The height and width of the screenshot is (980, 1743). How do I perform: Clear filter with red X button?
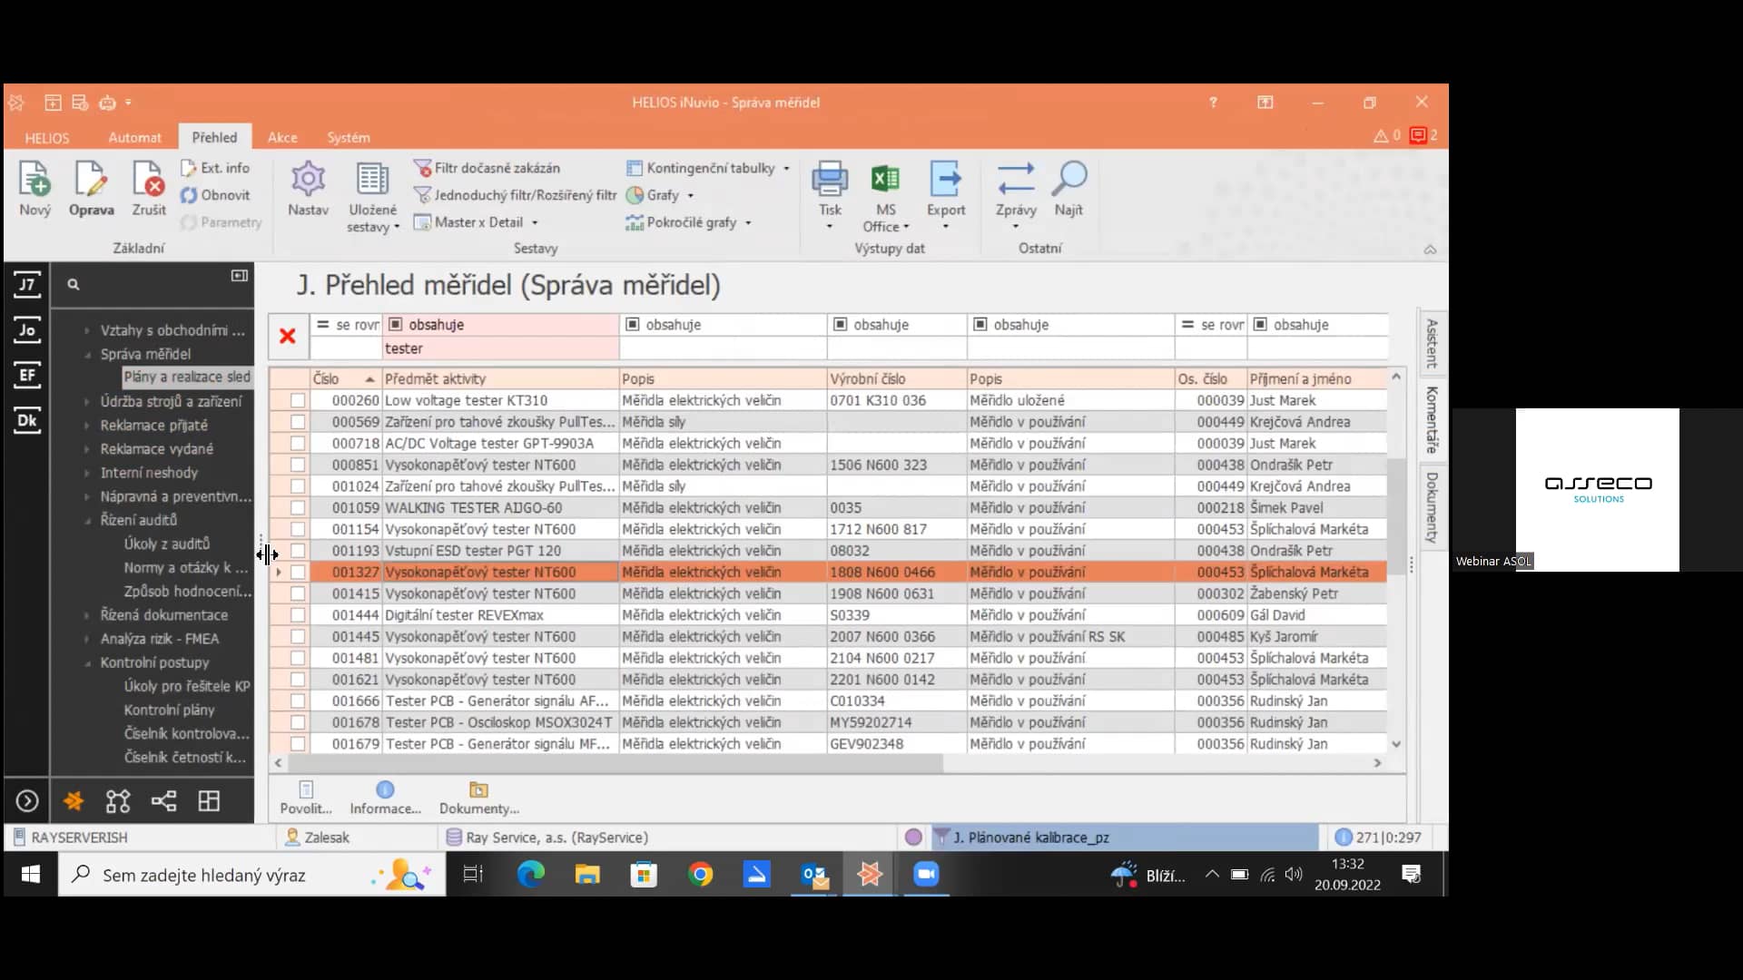point(288,337)
